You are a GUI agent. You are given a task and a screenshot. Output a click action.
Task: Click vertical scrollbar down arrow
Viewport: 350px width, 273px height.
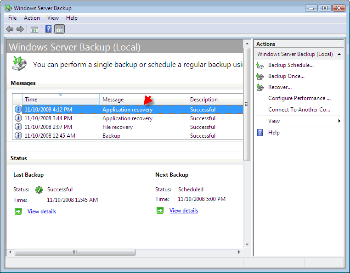pyautogui.click(x=247, y=245)
